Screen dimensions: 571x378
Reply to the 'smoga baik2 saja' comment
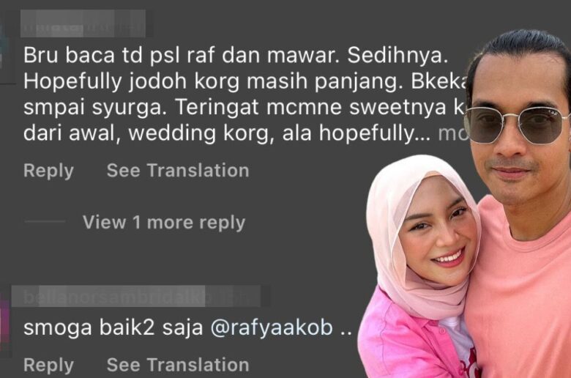tap(48, 365)
